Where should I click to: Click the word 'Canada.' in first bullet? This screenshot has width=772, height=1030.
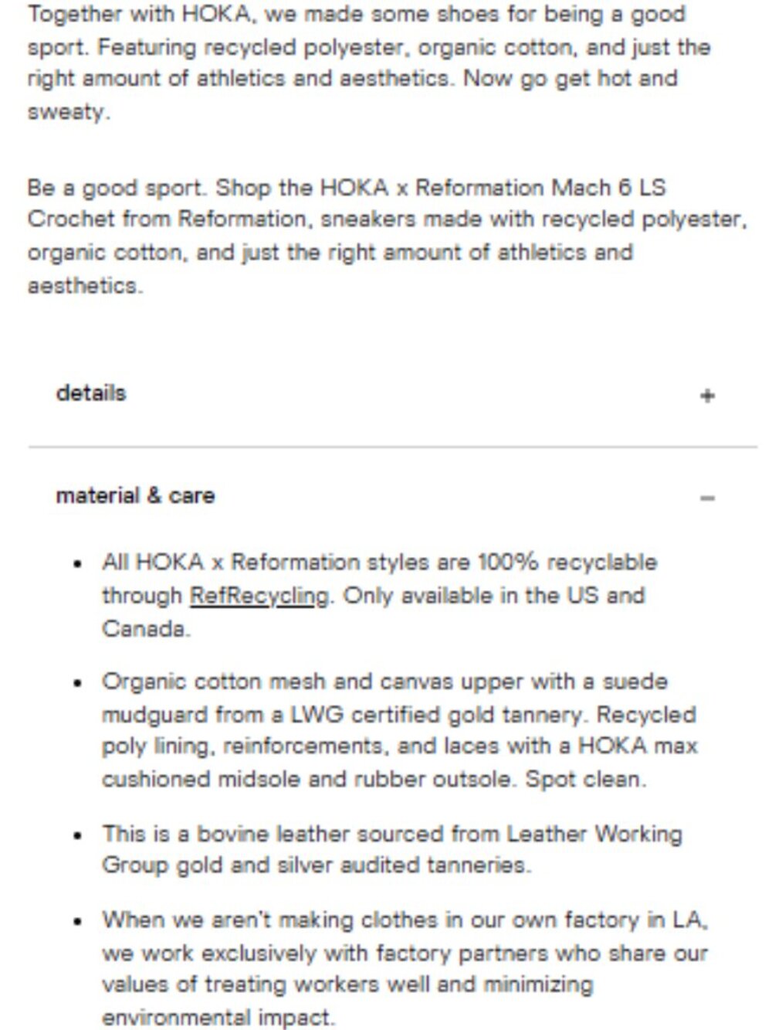click(x=146, y=629)
